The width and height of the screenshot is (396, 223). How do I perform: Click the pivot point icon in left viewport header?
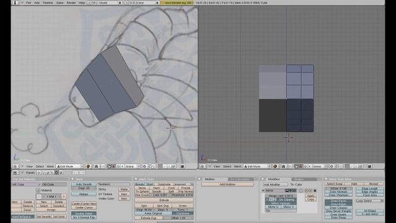(97, 167)
